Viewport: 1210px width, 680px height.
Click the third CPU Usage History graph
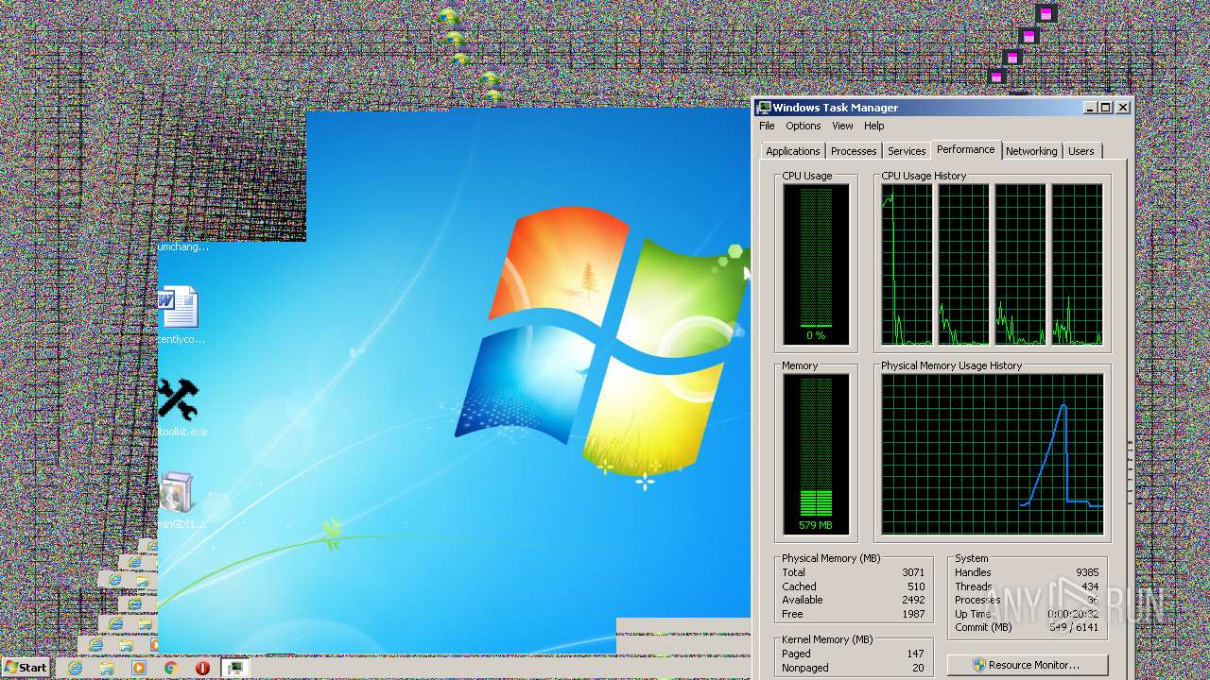[x=1020, y=264]
